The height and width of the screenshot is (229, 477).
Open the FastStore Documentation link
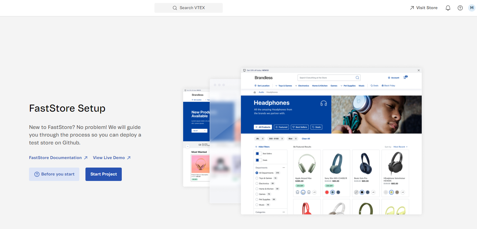pos(58,158)
